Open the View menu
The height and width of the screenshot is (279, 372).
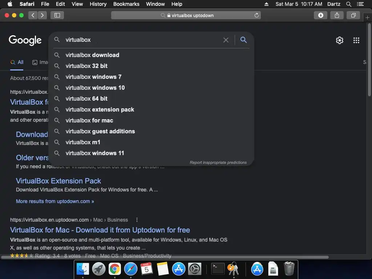[77, 4]
